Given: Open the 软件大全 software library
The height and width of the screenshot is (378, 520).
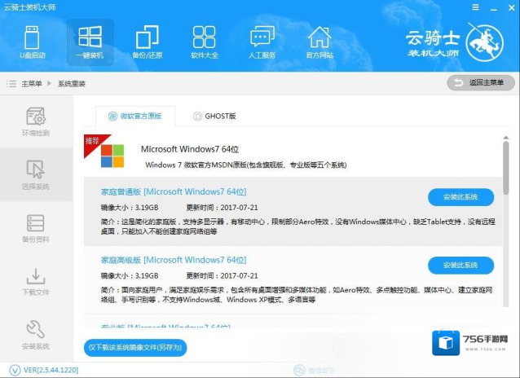Looking at the screenshot, I should pyautogui.click(x=205, y=42).
